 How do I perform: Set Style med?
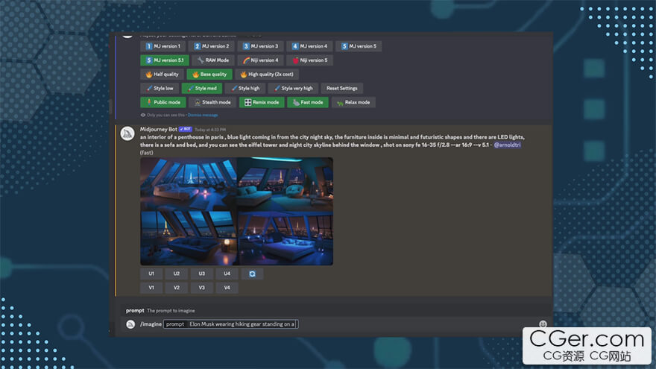[x=202, y=88]
